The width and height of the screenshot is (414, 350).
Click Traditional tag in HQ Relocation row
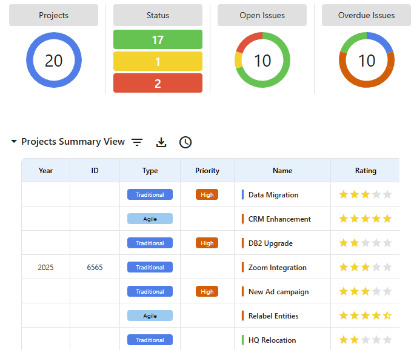tap(150, 340)
